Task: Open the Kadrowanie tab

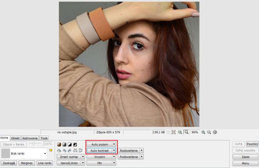Action: (x=30, y=138)
